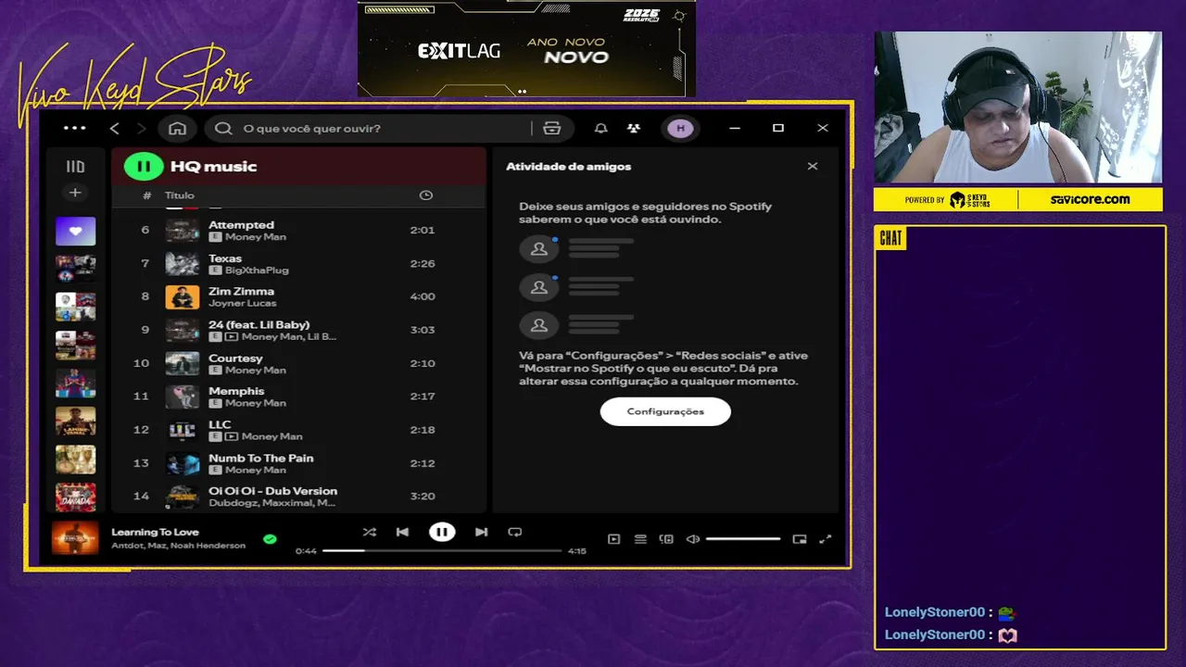Screen dimensions: 1186x667
Task: Pause the HQ music playlist via the green button
Action: [x=144, y=167]
